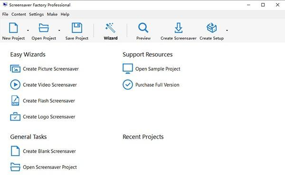Expand the Create Setup dropdown arrow
285x185 pixels.
[227, 30]
